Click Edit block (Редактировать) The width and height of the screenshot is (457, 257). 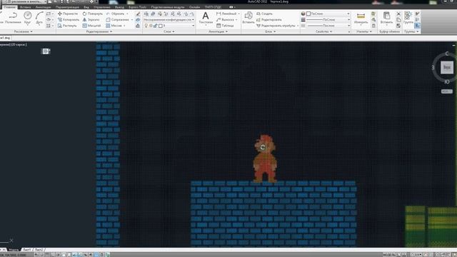tap(268, 19)
